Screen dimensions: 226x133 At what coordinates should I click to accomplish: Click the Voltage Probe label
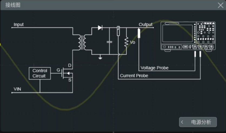coord(155,68)
